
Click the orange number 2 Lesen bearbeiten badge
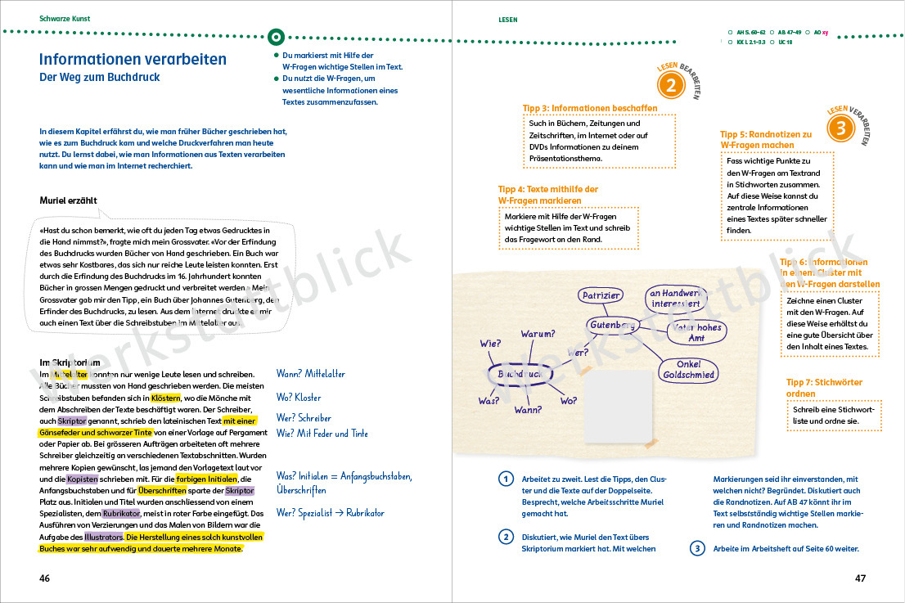(670, 86)
